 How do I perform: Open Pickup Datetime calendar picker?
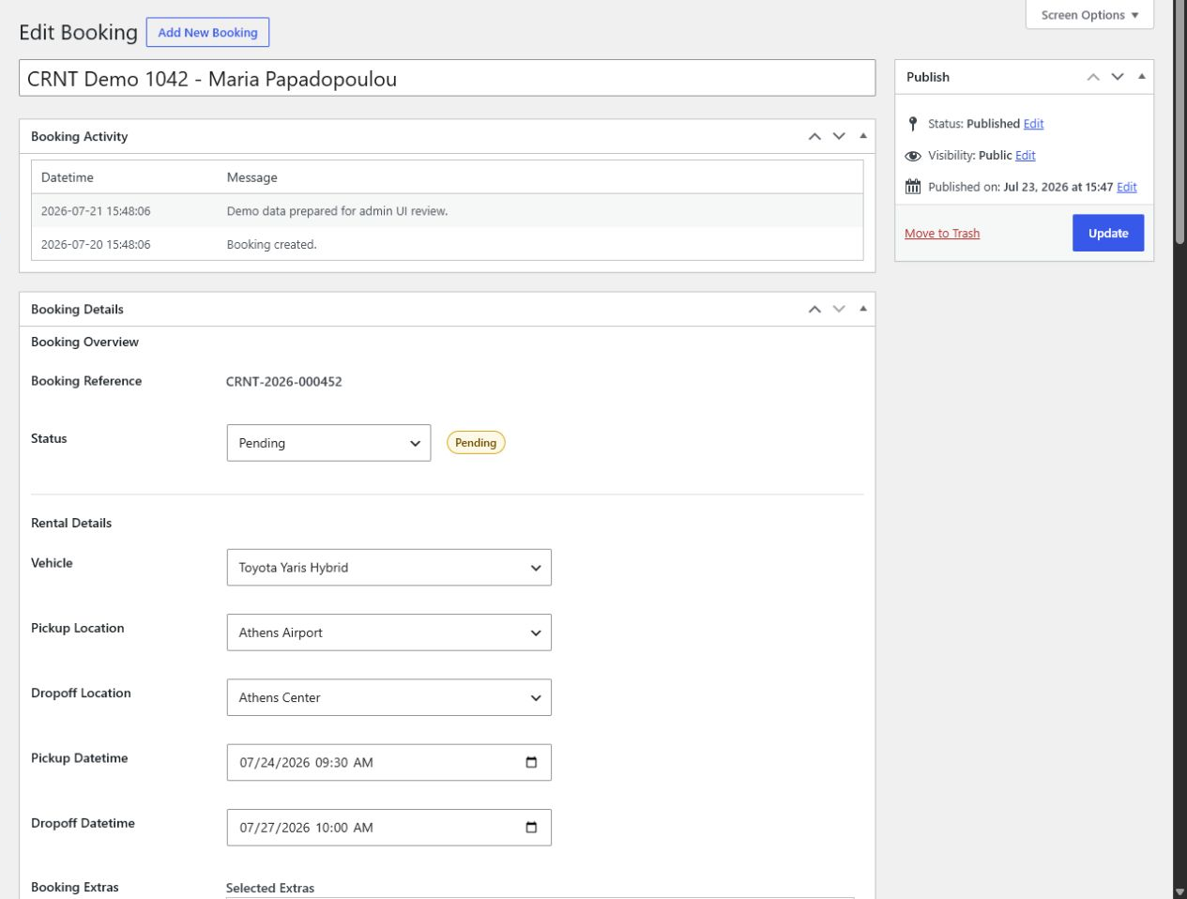[x=531, y=762]
